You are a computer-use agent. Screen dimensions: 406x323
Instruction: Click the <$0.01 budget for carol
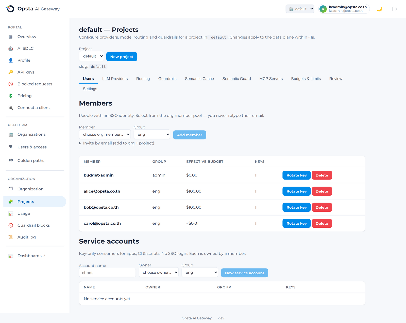click(x=192, y=223)
